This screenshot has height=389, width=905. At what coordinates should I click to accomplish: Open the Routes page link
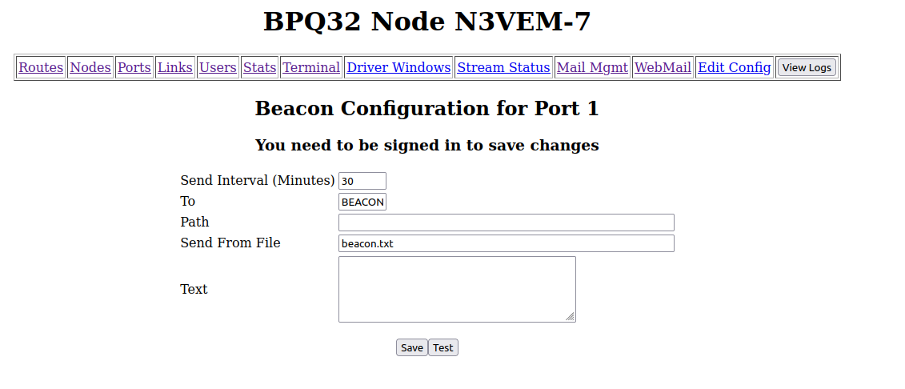click(41, 67)
